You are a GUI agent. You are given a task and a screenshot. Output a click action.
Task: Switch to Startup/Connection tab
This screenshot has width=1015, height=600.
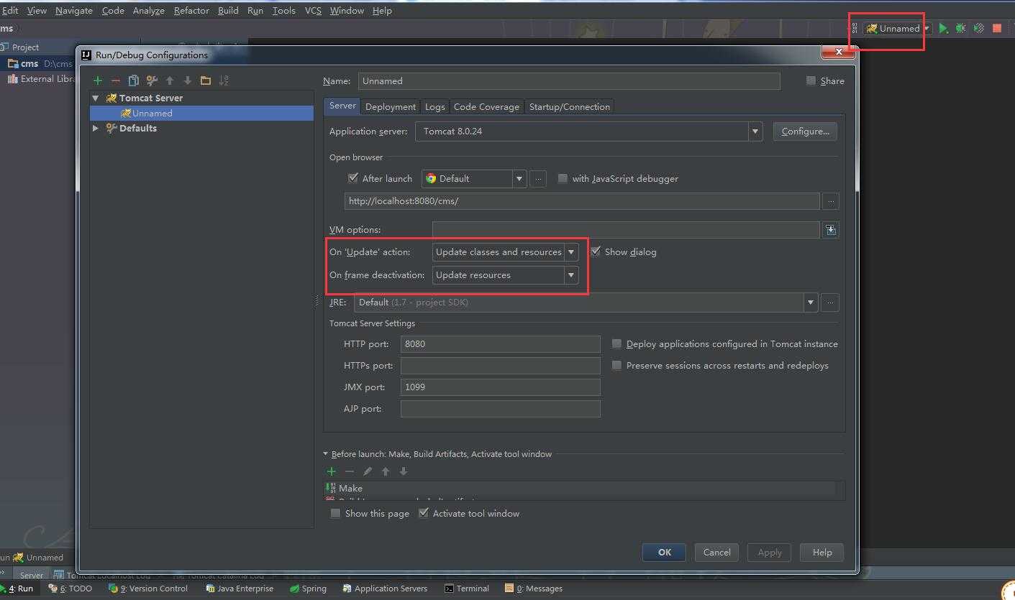point(569,106)
